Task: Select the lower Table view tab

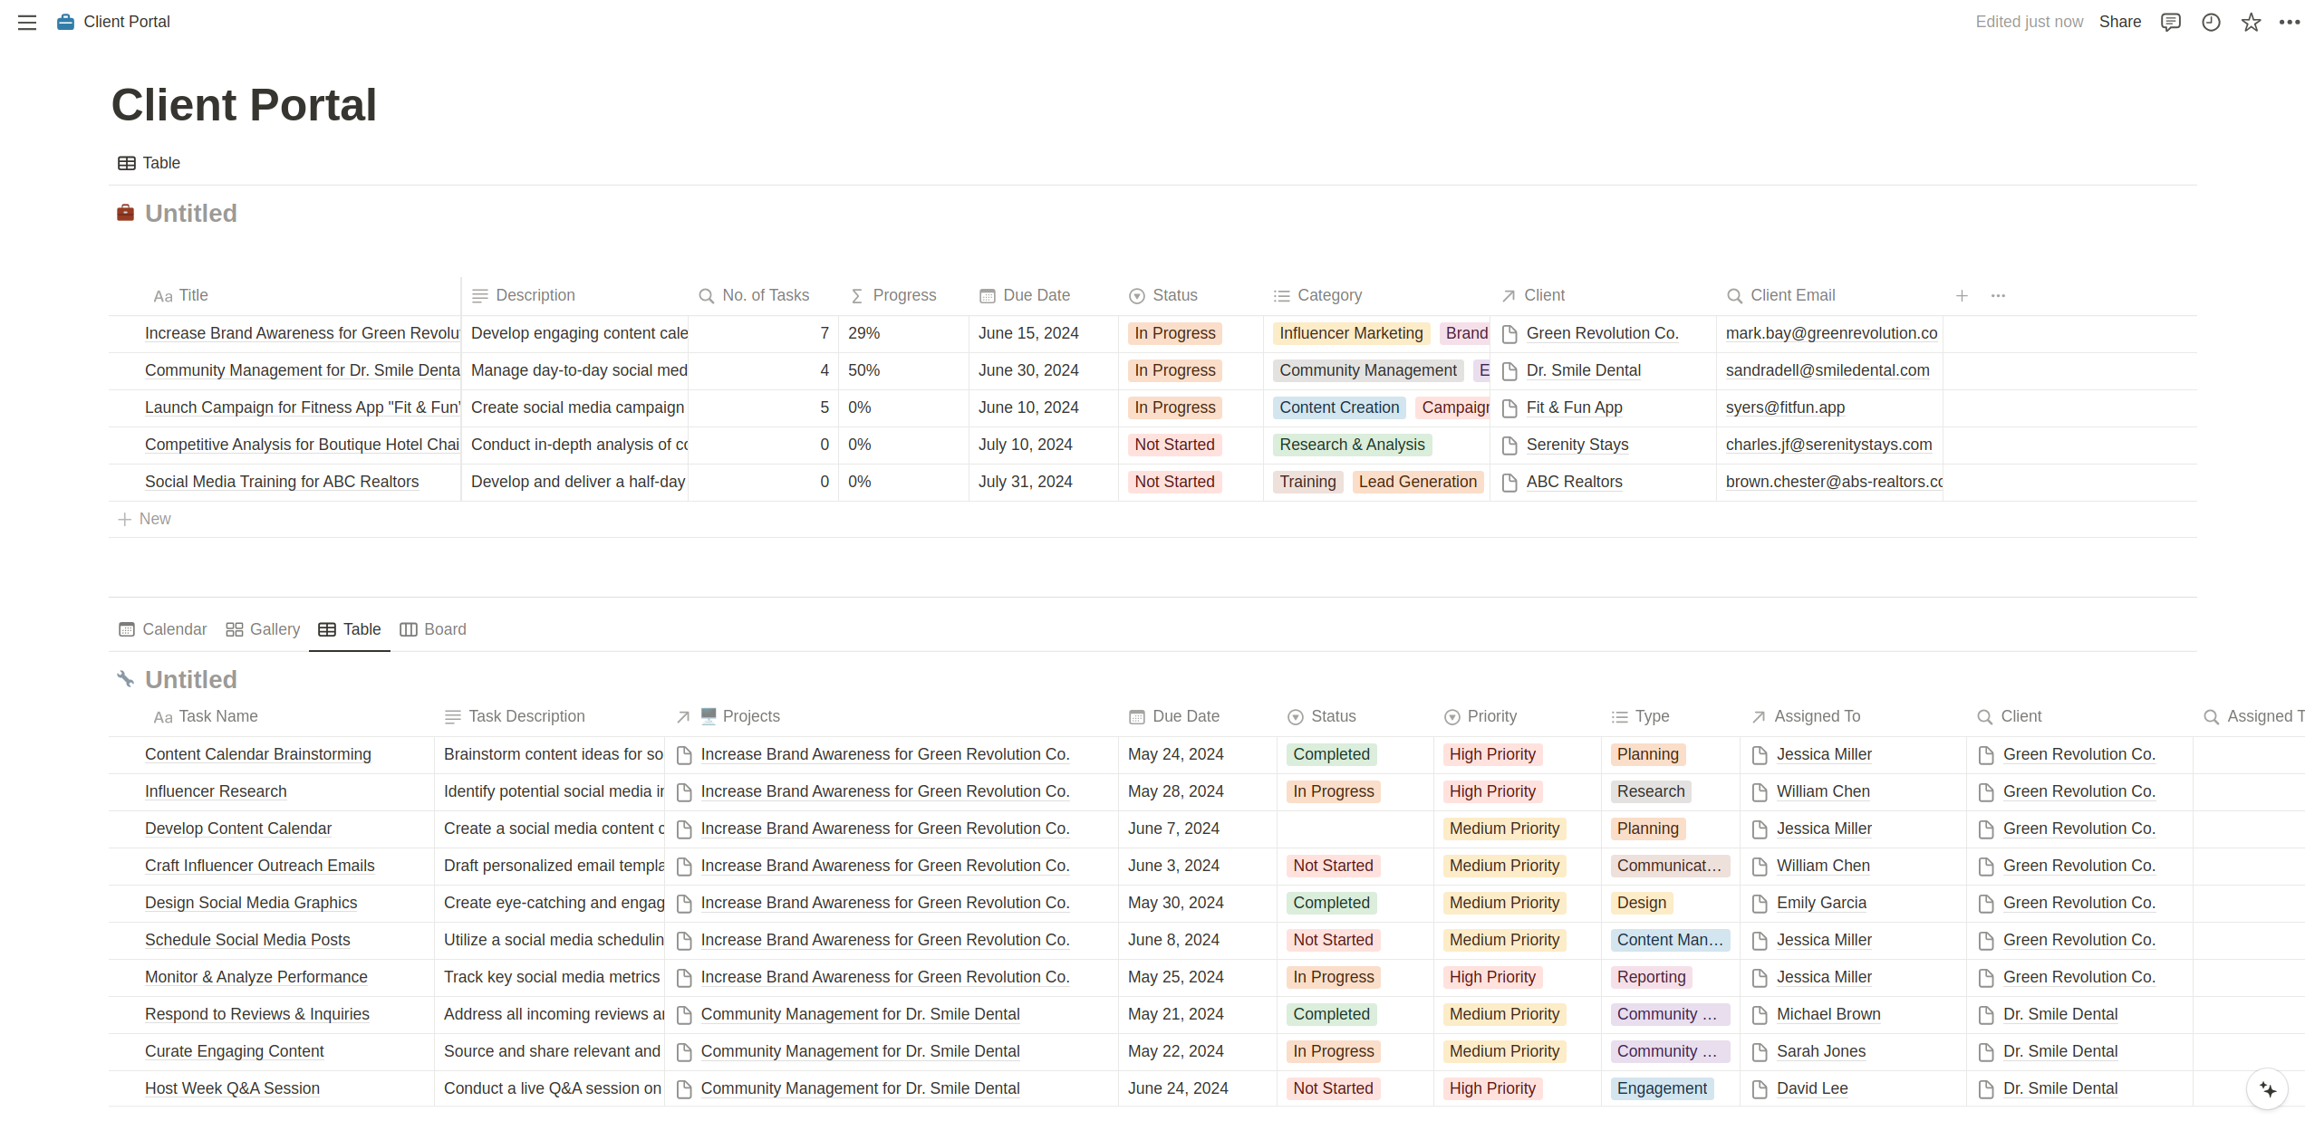Action: coord(350,629)
